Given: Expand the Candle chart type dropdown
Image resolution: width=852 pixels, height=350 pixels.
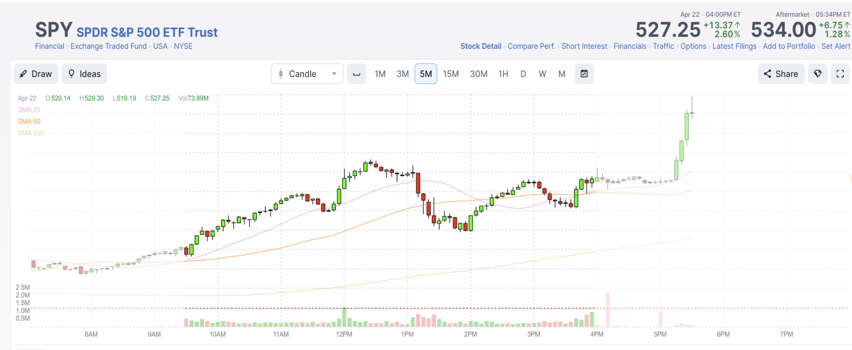Looking at the screenshot, I should pos(307,74).
